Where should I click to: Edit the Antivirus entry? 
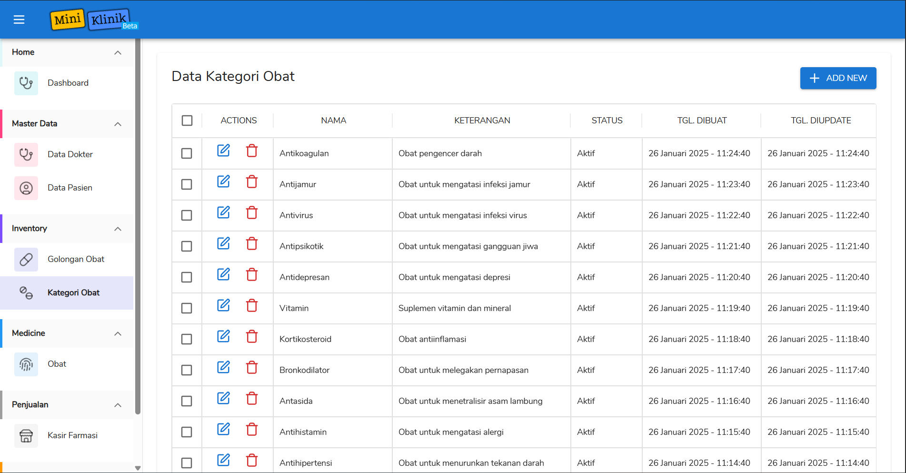click(223, 212)
